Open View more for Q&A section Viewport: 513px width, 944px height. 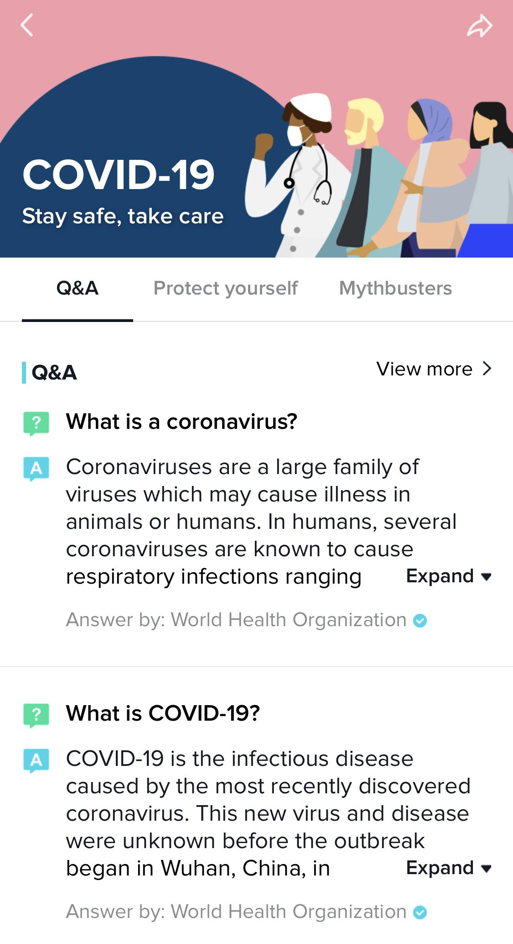[434, 369]
